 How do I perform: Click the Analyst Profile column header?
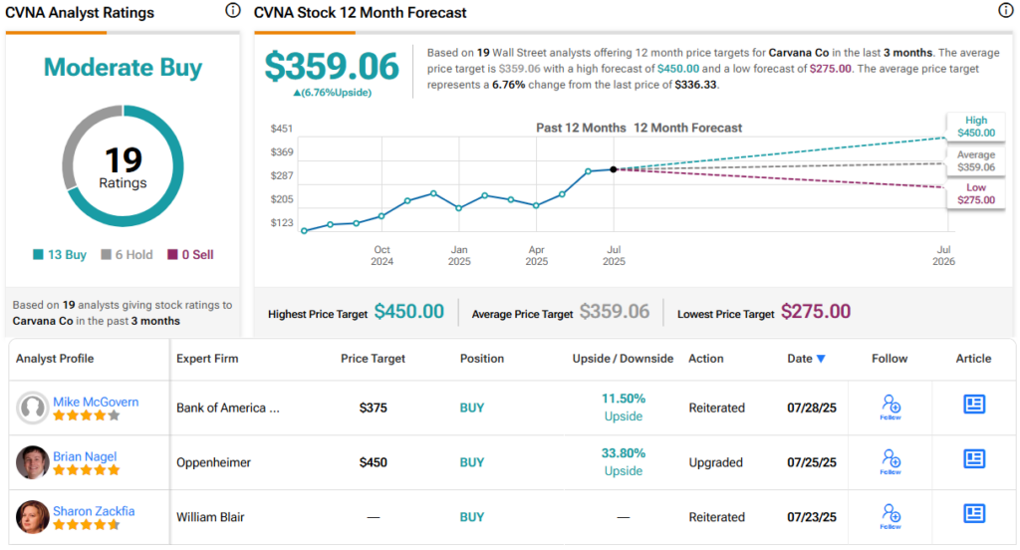click(55, 359)
